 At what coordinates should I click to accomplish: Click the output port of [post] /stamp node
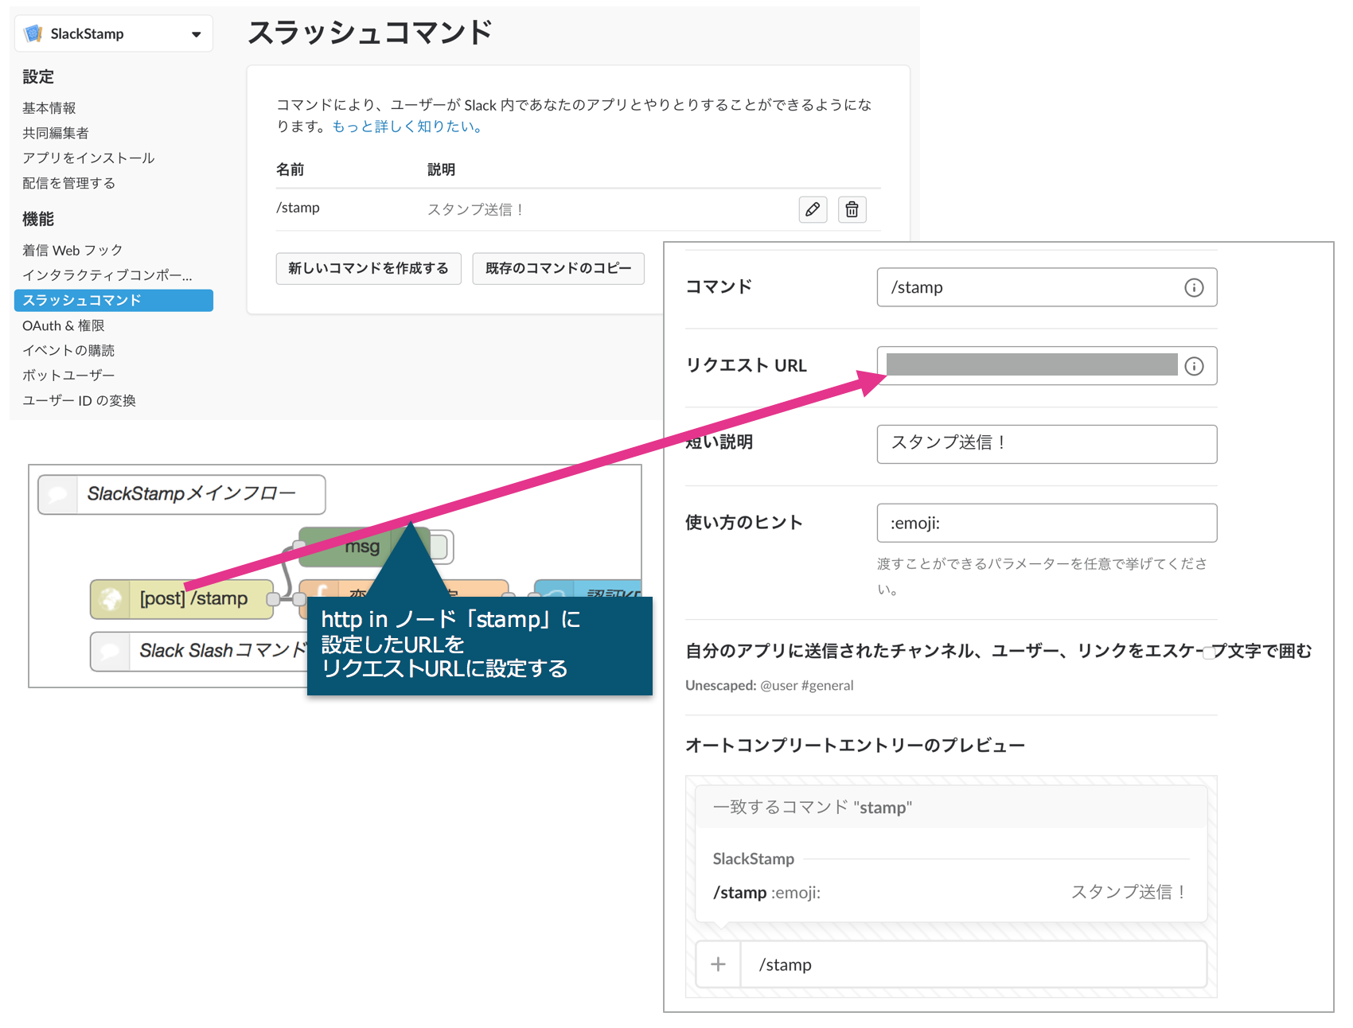click(273, 599)
